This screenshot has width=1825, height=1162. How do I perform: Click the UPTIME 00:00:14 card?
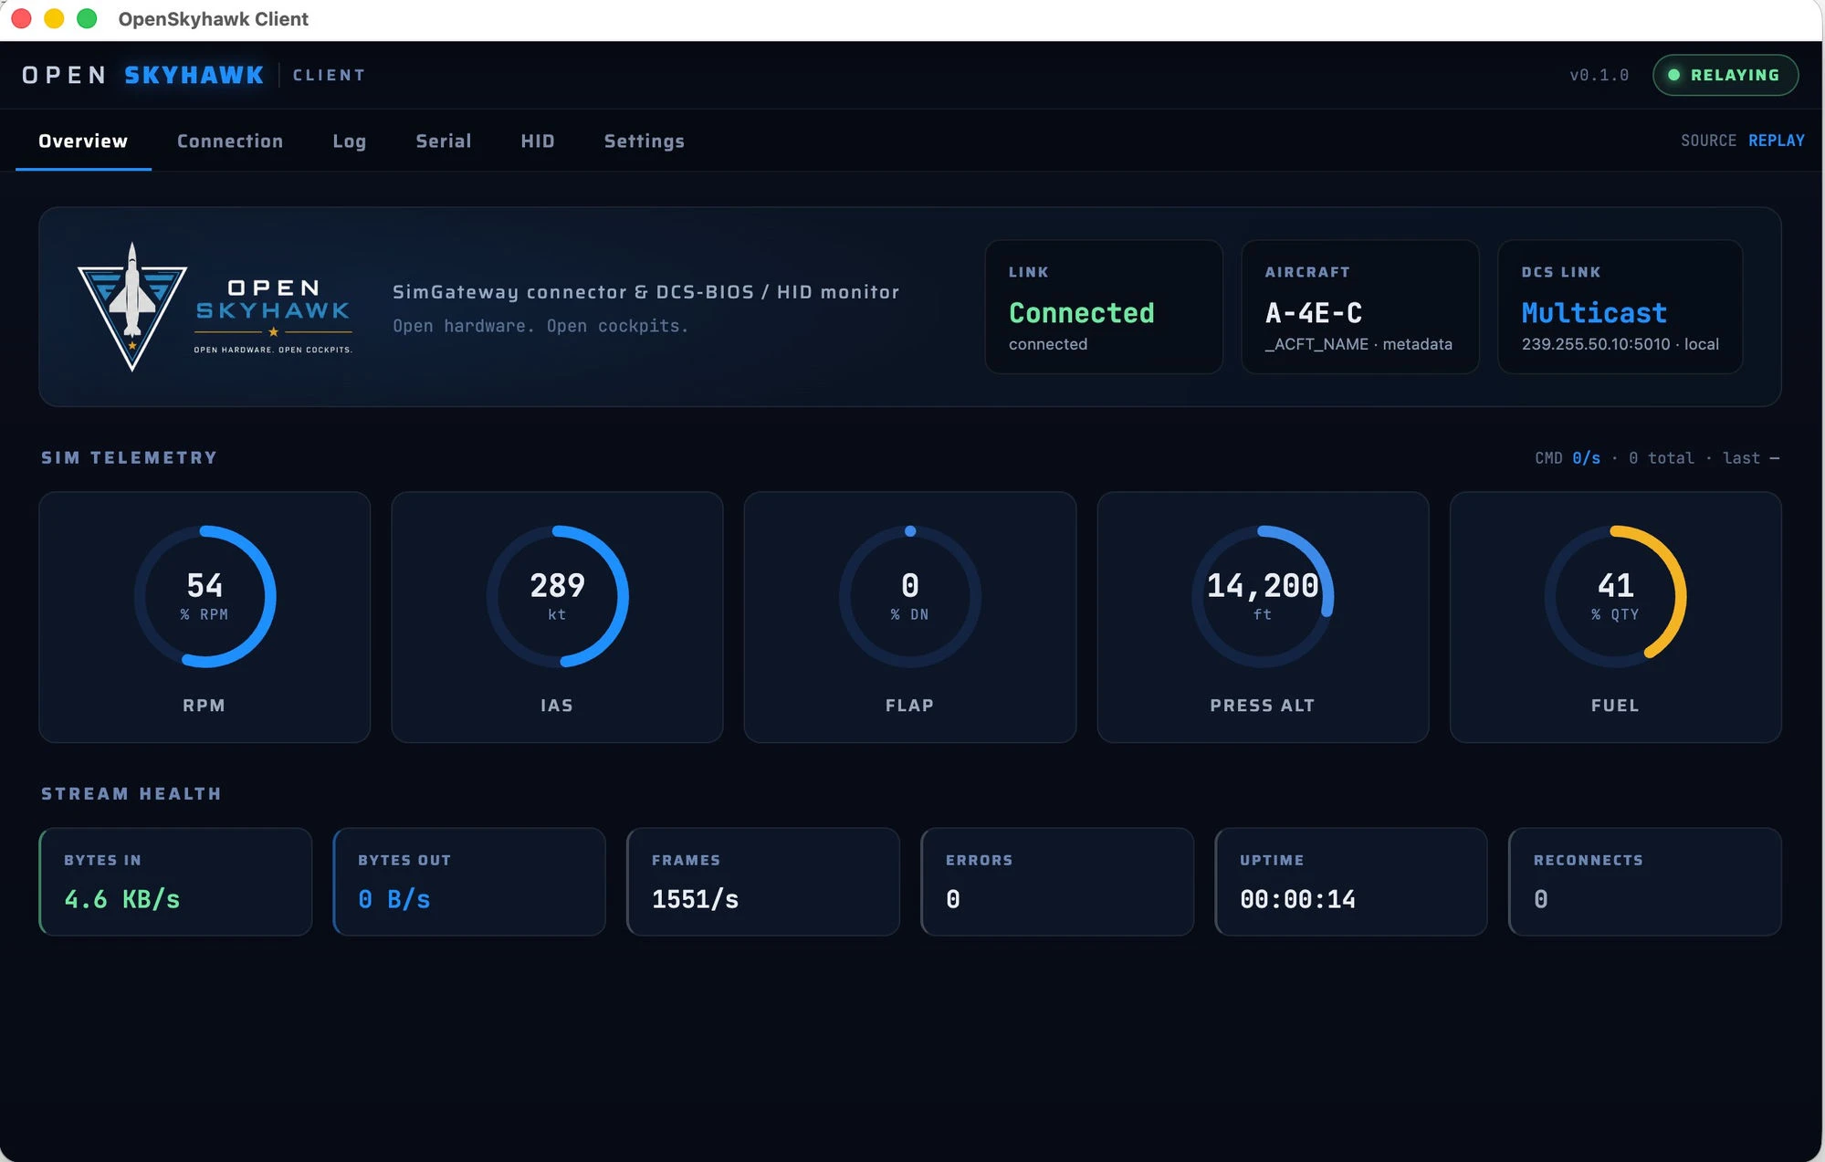(x=1351, y=882)
